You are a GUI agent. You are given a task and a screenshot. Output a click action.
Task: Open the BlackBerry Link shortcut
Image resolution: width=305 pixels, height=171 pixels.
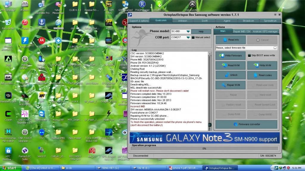tap(8, 98)
